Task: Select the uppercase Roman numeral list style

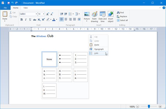Action: click(49, 91)
